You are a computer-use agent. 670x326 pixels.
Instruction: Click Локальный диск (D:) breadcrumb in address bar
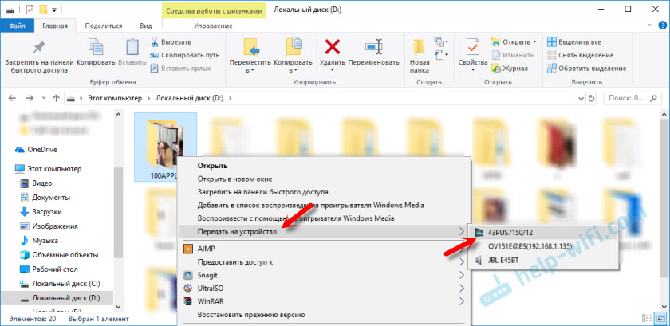click(x=188, y=98)
